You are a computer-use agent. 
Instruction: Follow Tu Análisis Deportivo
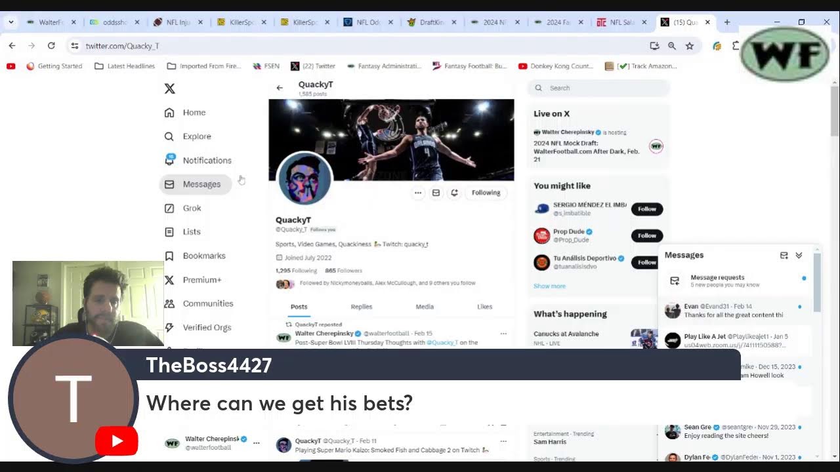646,262
